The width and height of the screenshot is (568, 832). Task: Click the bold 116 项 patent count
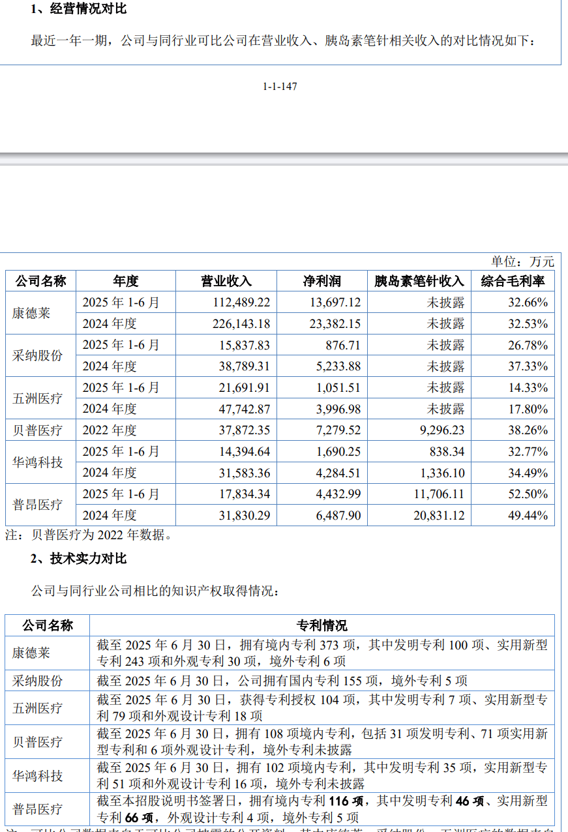(x=344, y=800)
